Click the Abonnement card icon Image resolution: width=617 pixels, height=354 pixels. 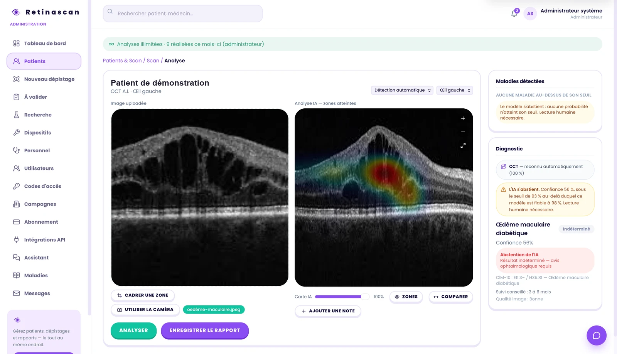click(16, 222)
